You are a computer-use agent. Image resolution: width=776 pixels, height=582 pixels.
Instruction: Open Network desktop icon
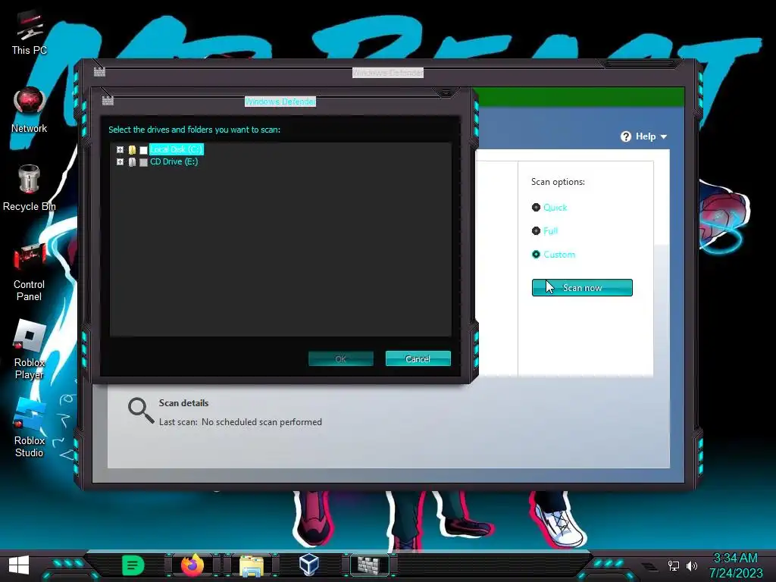tap(30, 111)
